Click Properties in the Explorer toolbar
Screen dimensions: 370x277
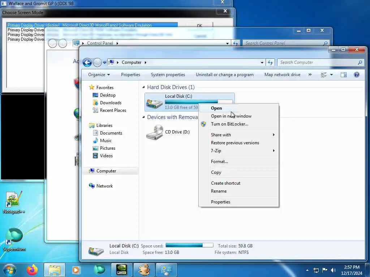[130, 75]
